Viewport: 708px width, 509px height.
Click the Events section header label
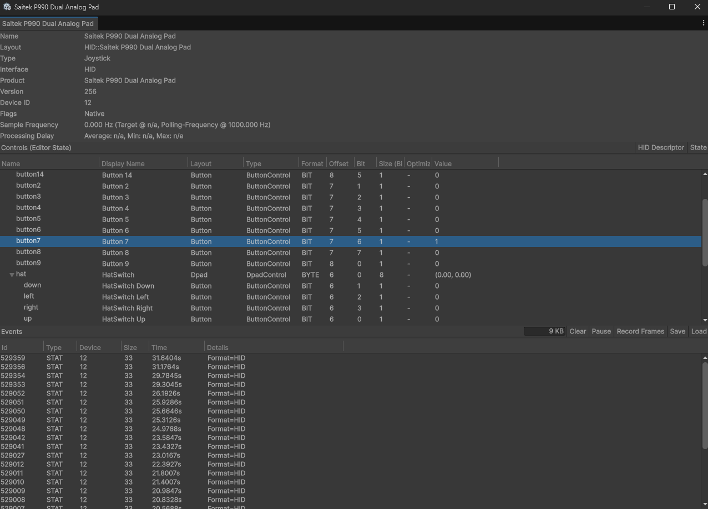(12, 331)
